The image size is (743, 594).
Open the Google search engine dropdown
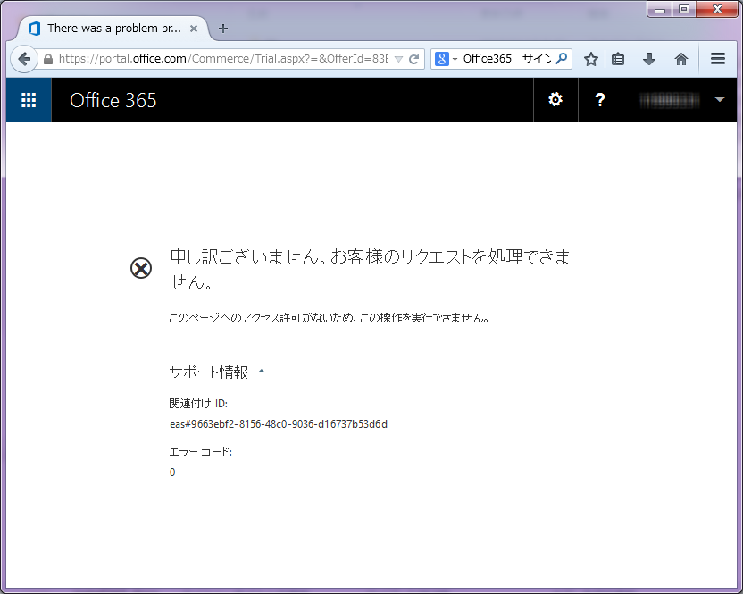pyautogui.click(x=446, y=59)
